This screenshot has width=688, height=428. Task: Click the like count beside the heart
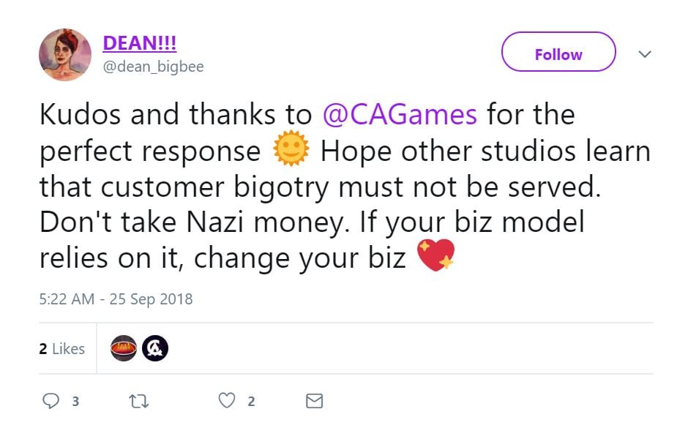tap(251, 402)
